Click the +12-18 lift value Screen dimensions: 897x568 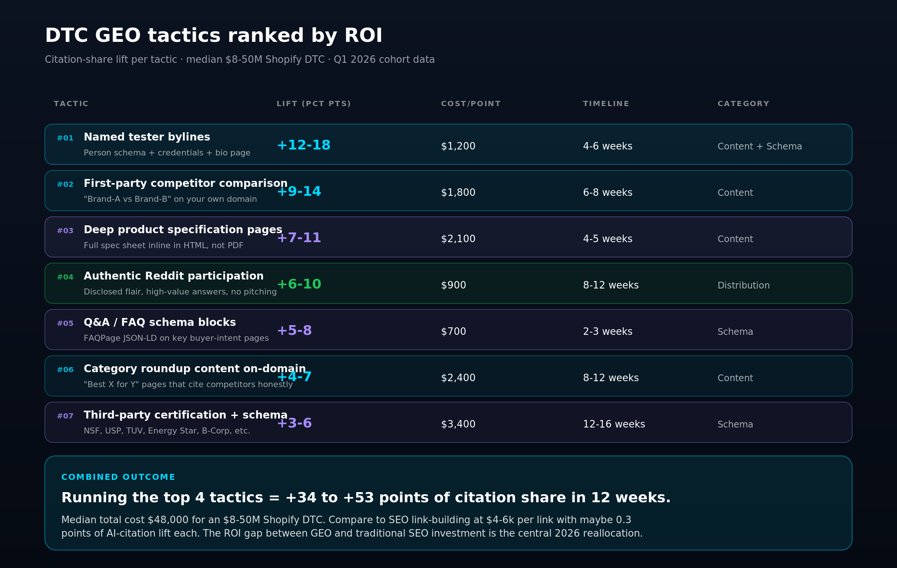(x=303, y=145)
